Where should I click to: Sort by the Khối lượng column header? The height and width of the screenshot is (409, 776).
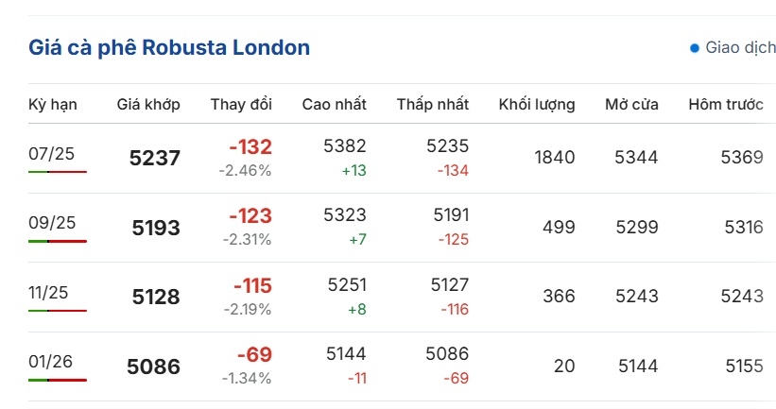tap(537, 104)
